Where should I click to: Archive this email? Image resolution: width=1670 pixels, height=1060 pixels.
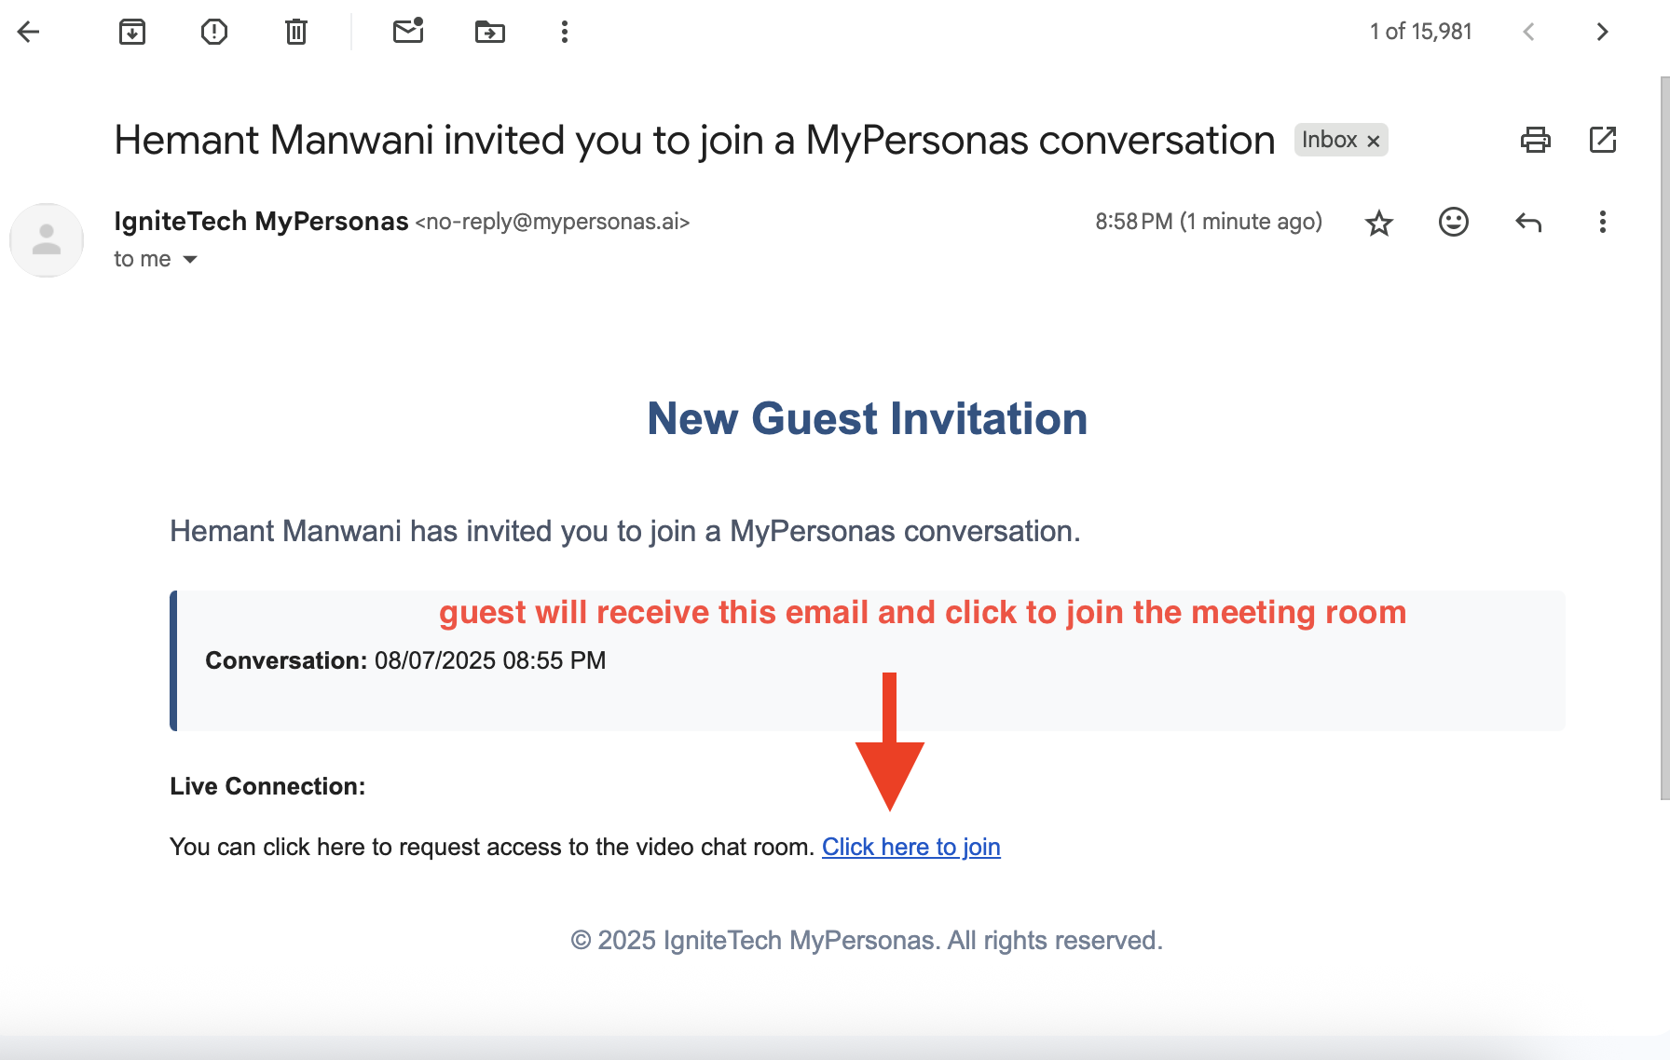click(x=132, y=32)
